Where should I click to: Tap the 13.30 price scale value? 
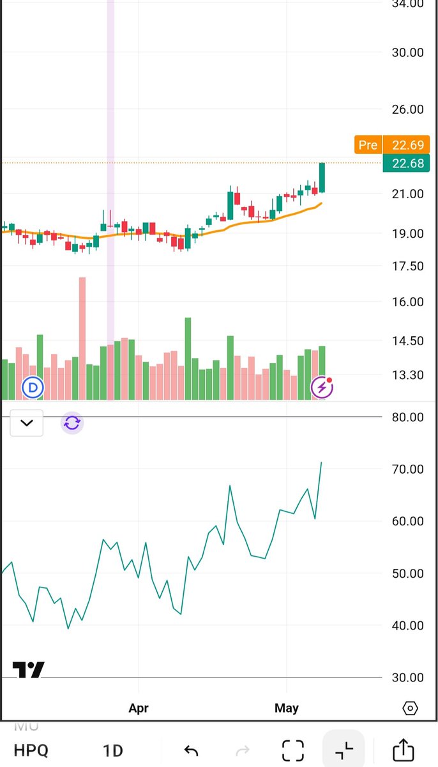point(408,375)
